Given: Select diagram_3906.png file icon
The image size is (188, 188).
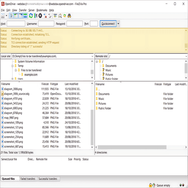Looking at the screenshot, I should [2, 89].
